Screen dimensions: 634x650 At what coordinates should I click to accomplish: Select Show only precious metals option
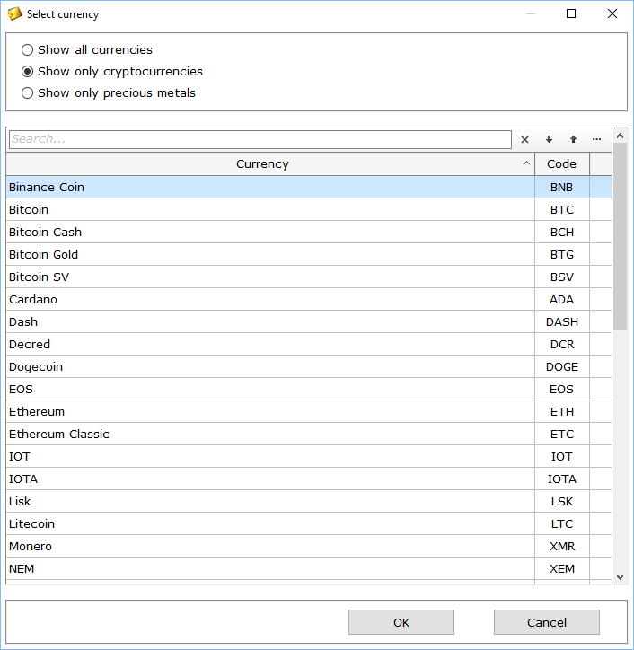[109, 92]
